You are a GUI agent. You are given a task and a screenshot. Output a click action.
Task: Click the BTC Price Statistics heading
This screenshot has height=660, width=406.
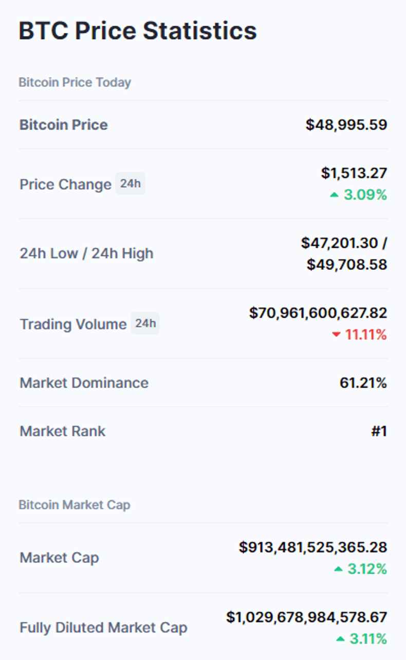[x=138, y=31]
